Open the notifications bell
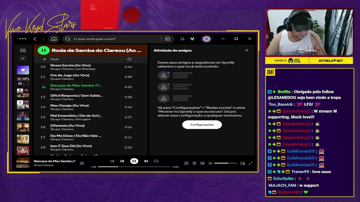 [x=182, y=39]
